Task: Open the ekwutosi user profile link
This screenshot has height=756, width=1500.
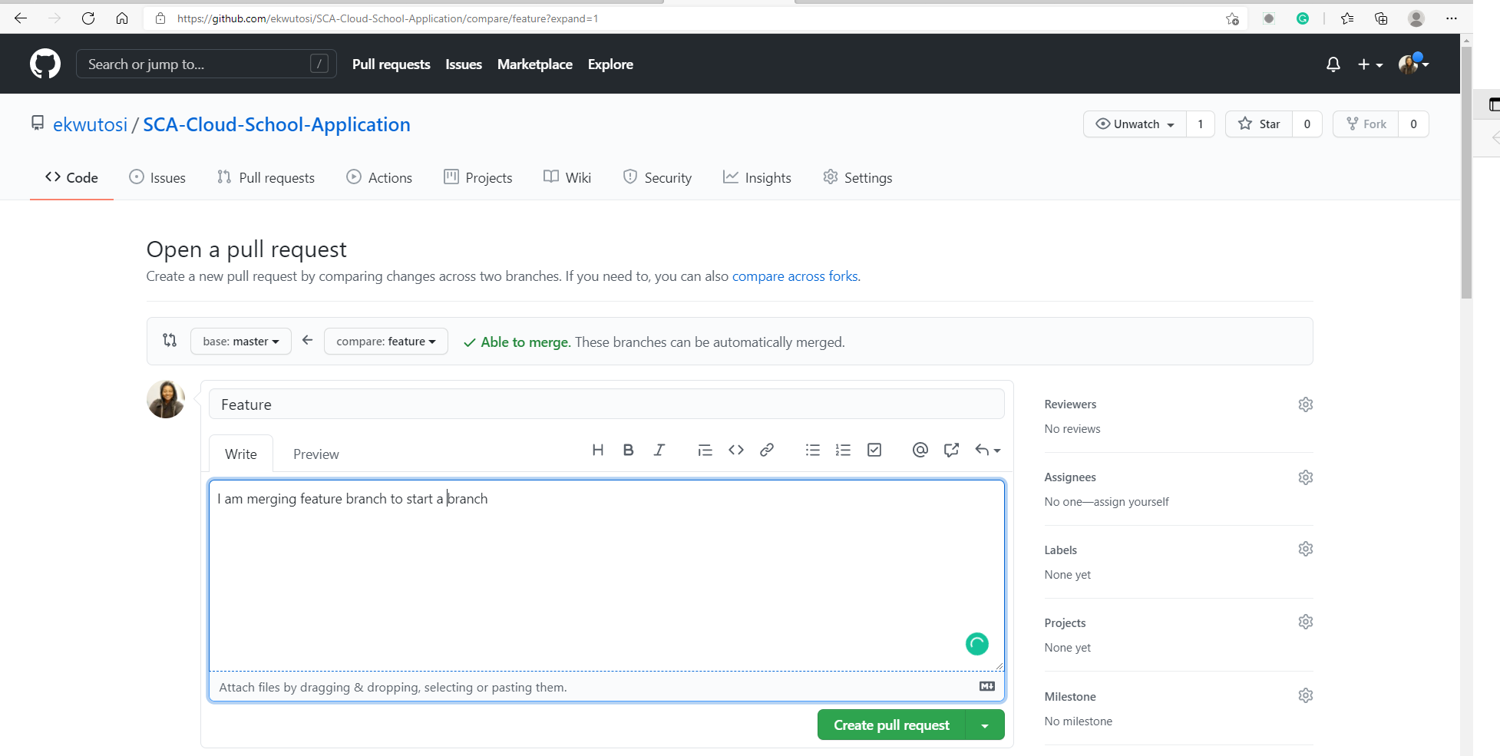Action: [x=90, y=124]
